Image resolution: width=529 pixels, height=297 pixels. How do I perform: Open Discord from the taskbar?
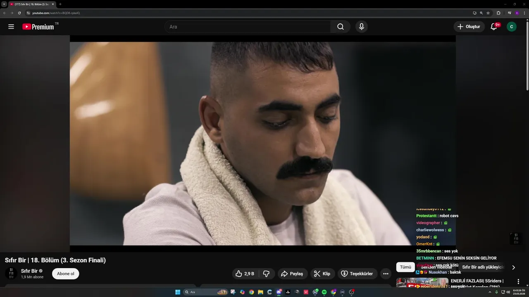[x=279, y=292]
